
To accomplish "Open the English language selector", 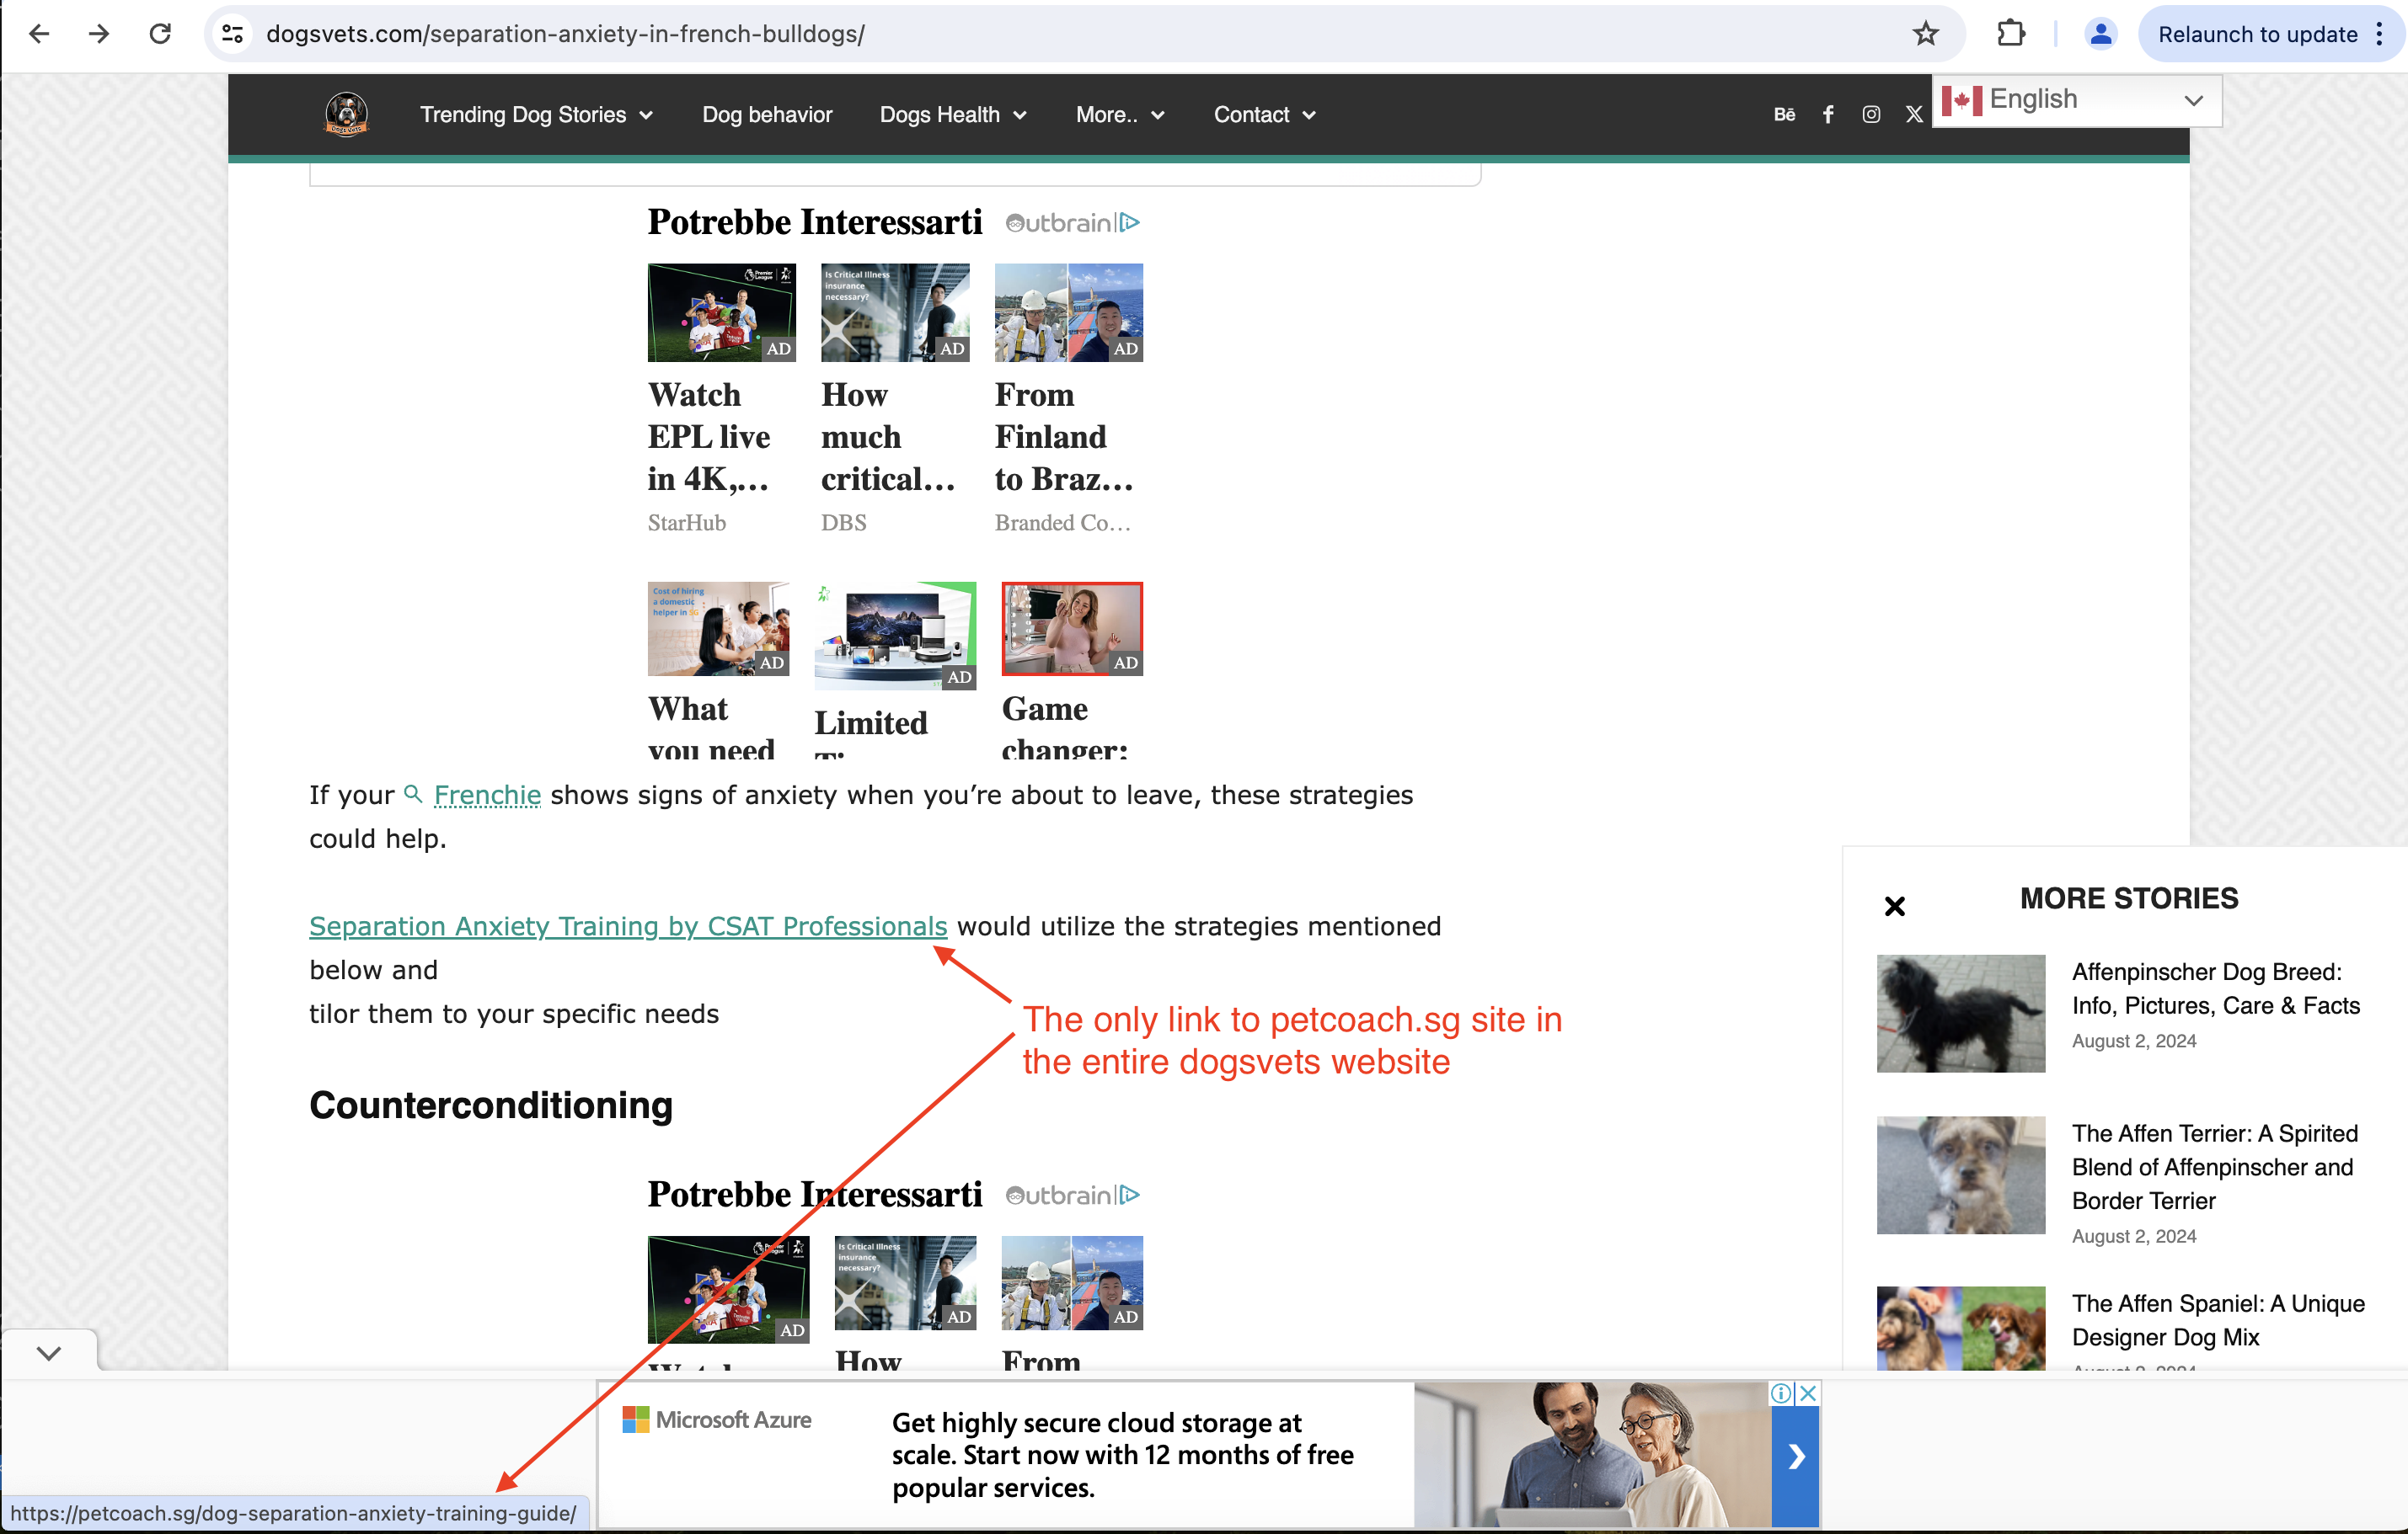I will click(2076, 100).
